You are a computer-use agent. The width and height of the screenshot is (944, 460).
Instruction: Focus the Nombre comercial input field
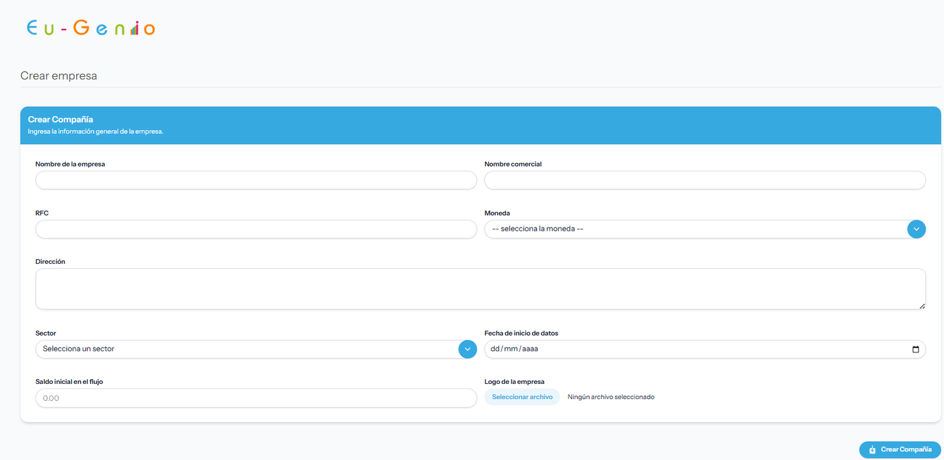tap(705, 180)
